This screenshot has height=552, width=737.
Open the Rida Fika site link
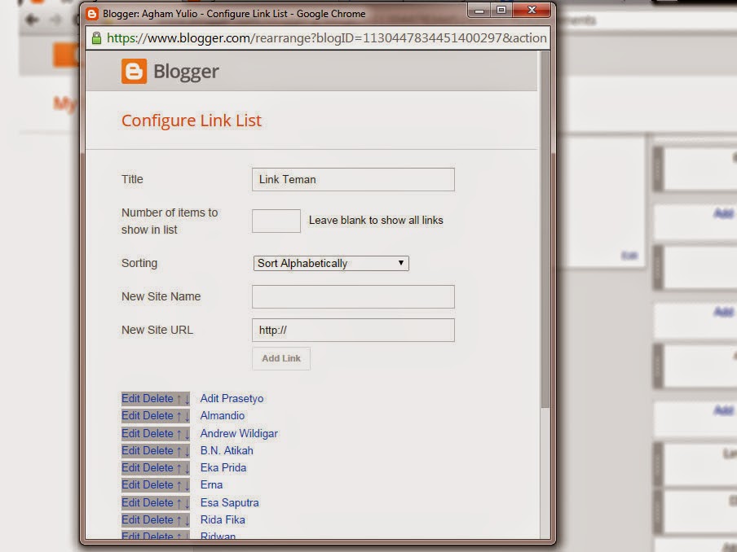(x=223, y=519)
